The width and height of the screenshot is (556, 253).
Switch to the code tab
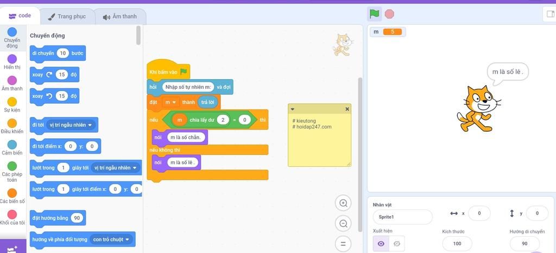(20, 16)
